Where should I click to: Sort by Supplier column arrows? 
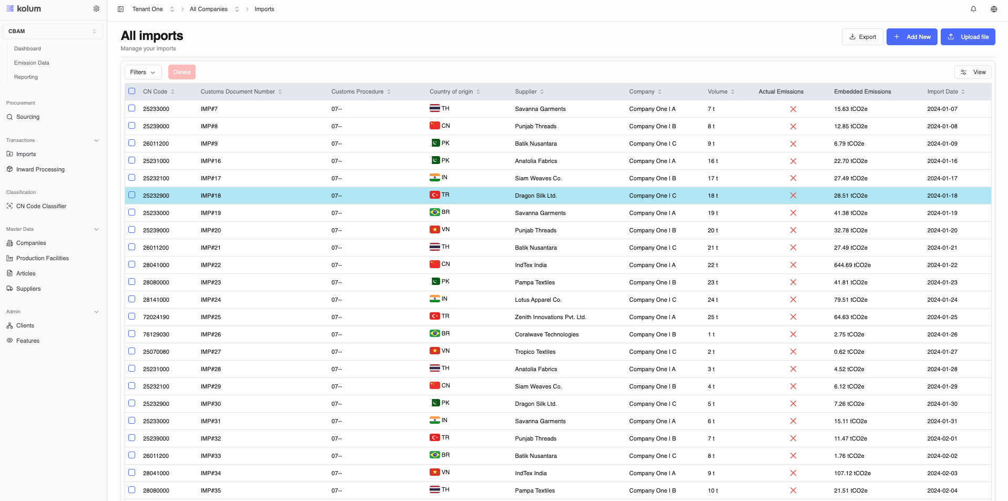[542, 92]
